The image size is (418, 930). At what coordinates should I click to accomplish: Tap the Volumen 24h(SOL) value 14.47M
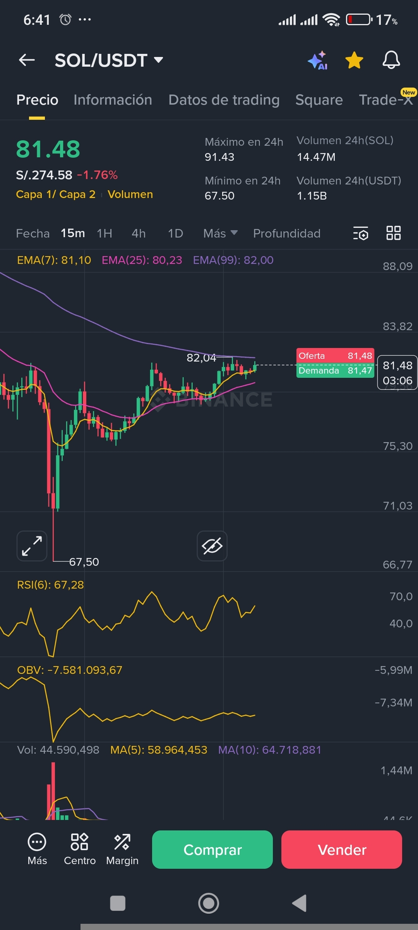[316, 157]
